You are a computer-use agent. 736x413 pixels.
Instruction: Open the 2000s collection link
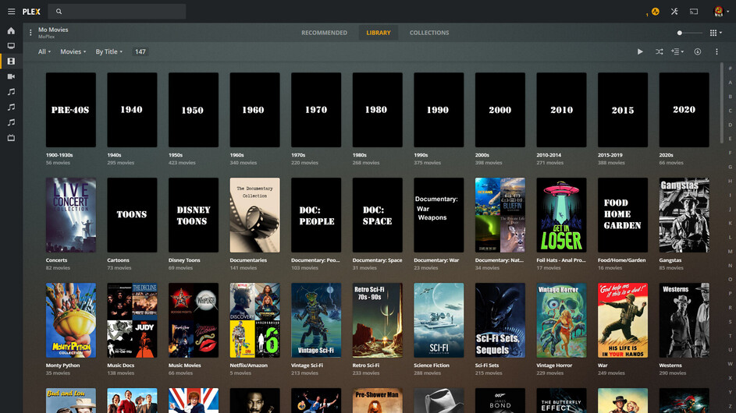click(482, 155)
